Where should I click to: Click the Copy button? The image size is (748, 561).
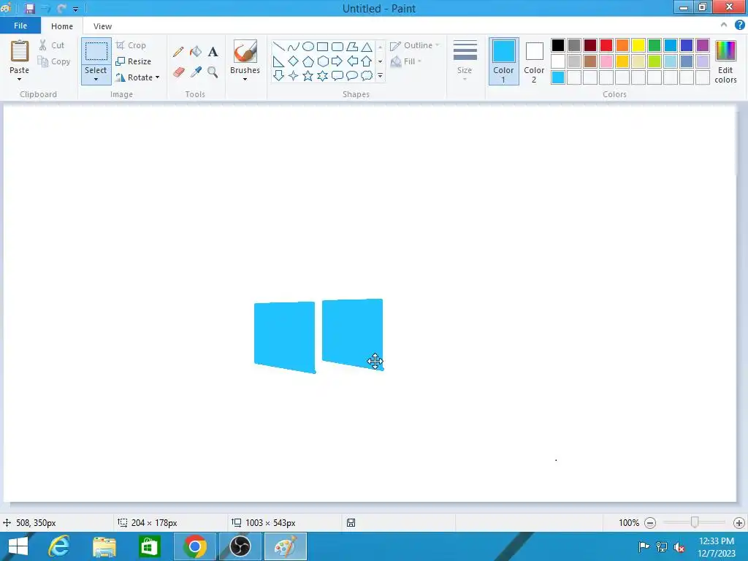click(x=54, y=61)
